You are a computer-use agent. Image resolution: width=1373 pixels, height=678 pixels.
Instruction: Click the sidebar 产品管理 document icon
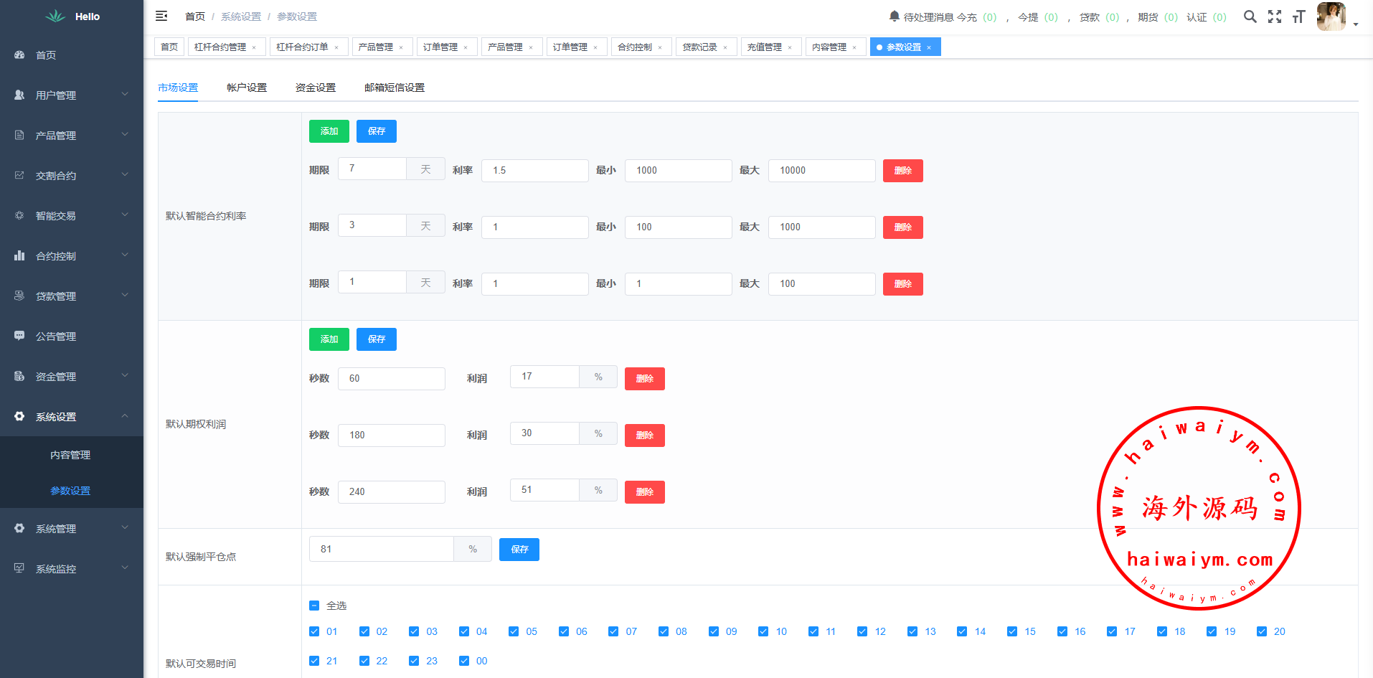tap(19, 135)
